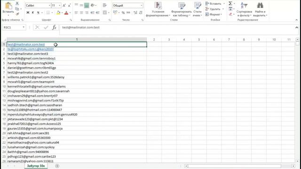The height and width of the screenshot is (169, 301).
Task: Toggle italic (К) formatting
Action: [x=33, y=13]
